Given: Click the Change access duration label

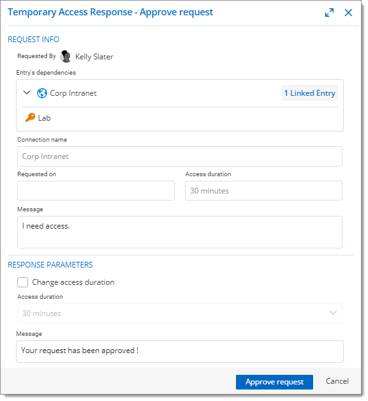Looking at the screenshot, I should [73, 282].
